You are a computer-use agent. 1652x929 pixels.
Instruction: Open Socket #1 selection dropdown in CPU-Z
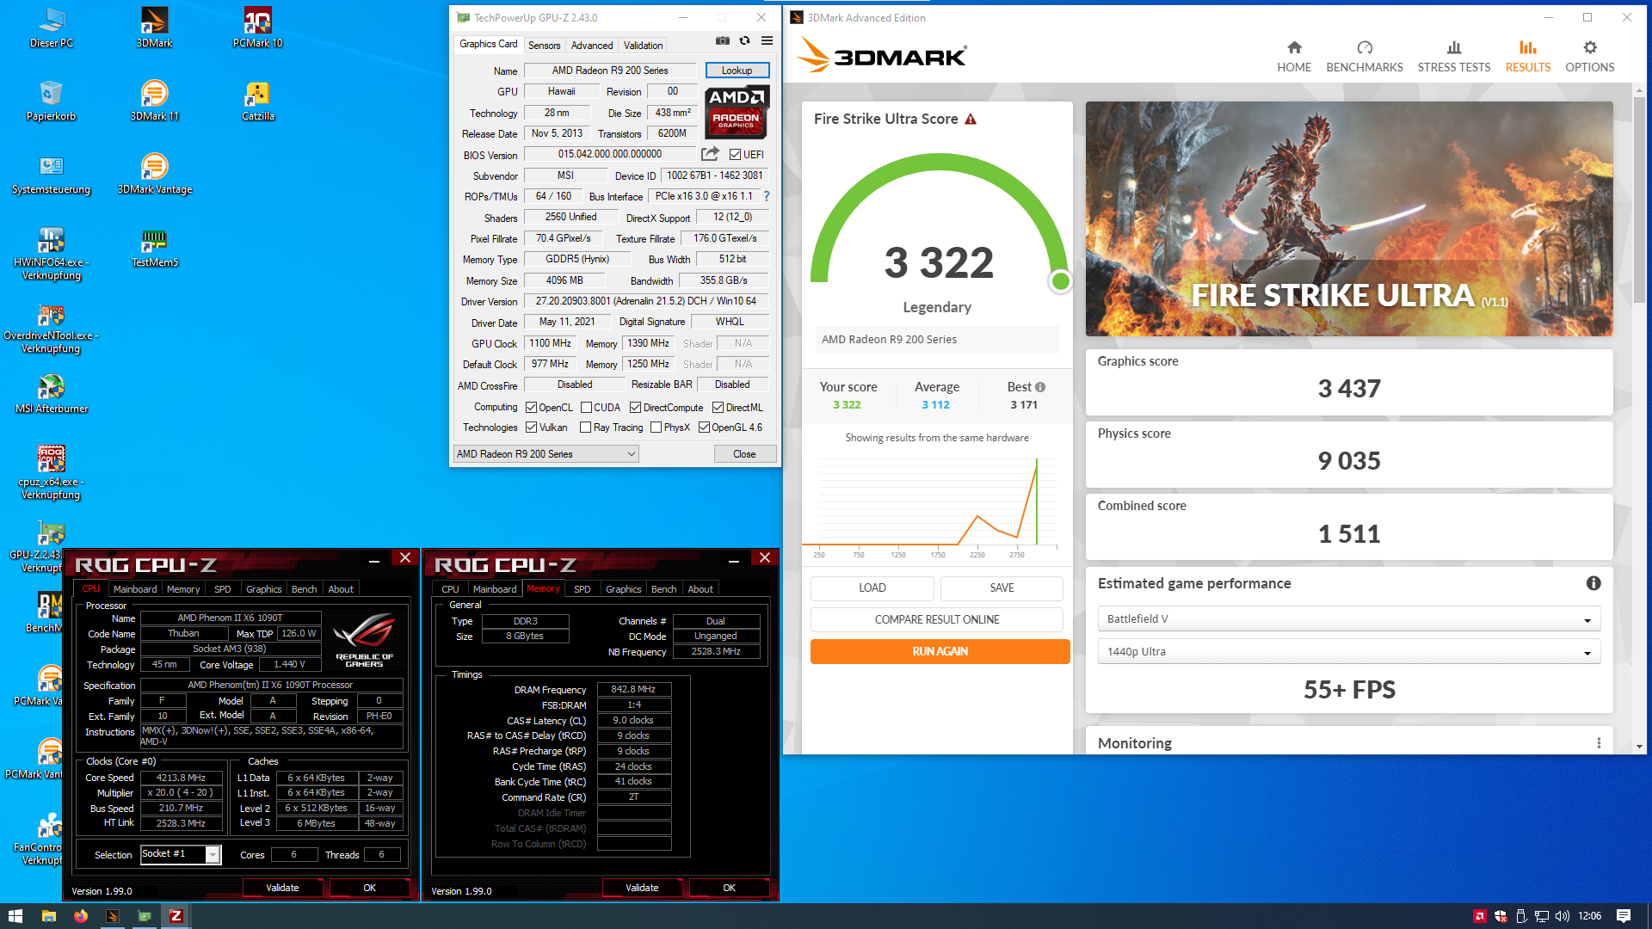(x=181, y=854)
